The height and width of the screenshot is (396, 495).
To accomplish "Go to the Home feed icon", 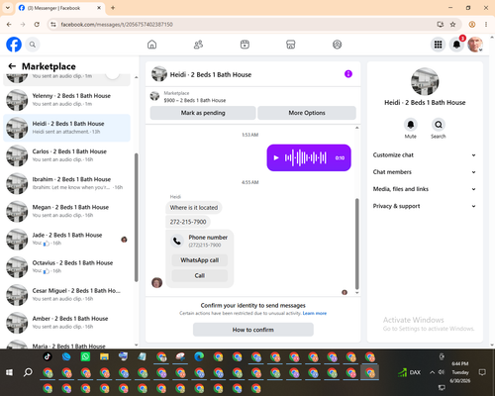I will pyautogui.click(x=151, y=45).
